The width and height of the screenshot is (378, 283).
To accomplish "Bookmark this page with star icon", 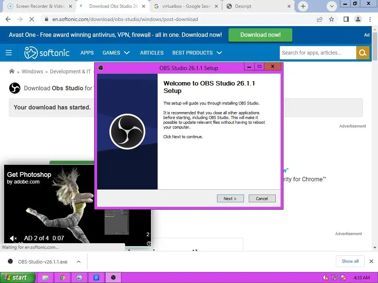I will [x=331, y=19].
